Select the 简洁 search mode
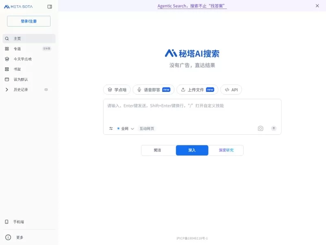326x245 pixels. tap(158, 150)
